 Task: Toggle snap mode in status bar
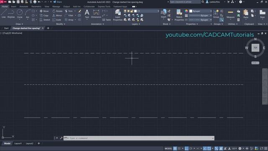179,148
